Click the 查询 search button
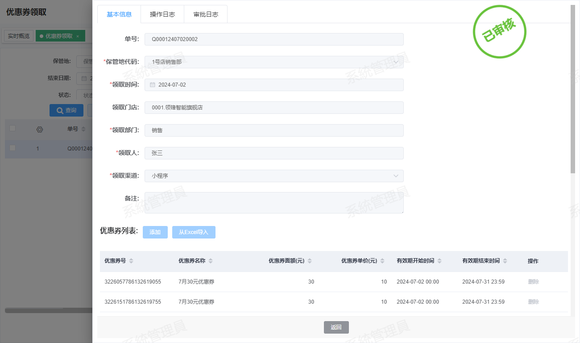The image size is (580, 343). point(66,110)
